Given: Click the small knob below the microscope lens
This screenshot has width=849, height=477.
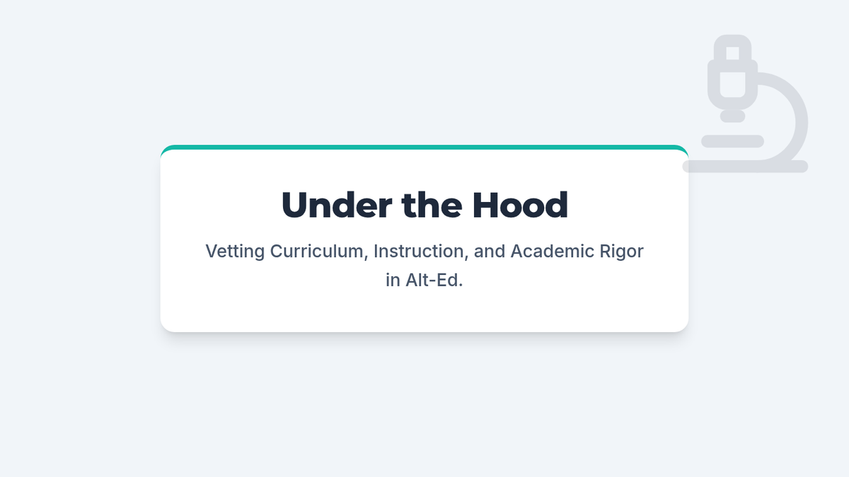Looking at the screenshot, I should click(x=732, y=117).
